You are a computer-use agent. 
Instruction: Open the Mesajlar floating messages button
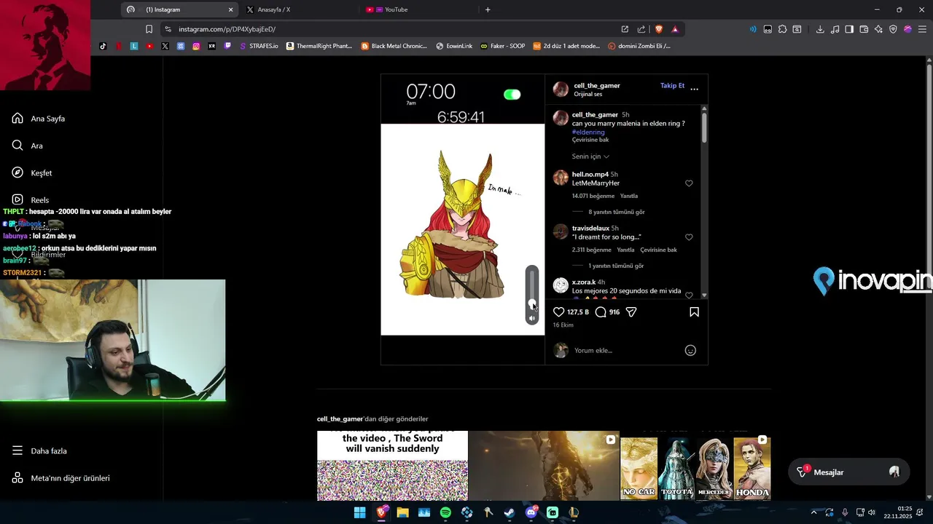(x=848, y=472)
